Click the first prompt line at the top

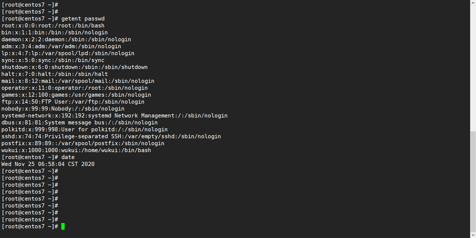coord(30,5)
